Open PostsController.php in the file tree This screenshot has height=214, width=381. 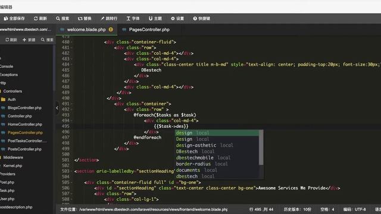pyautogui.click(x=24, y=149)
